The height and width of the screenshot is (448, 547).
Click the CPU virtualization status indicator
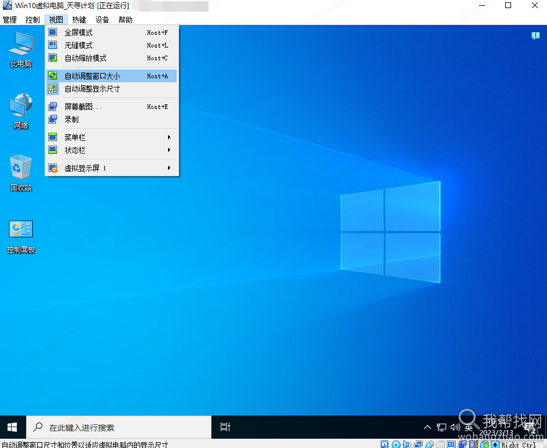(473, 444)
